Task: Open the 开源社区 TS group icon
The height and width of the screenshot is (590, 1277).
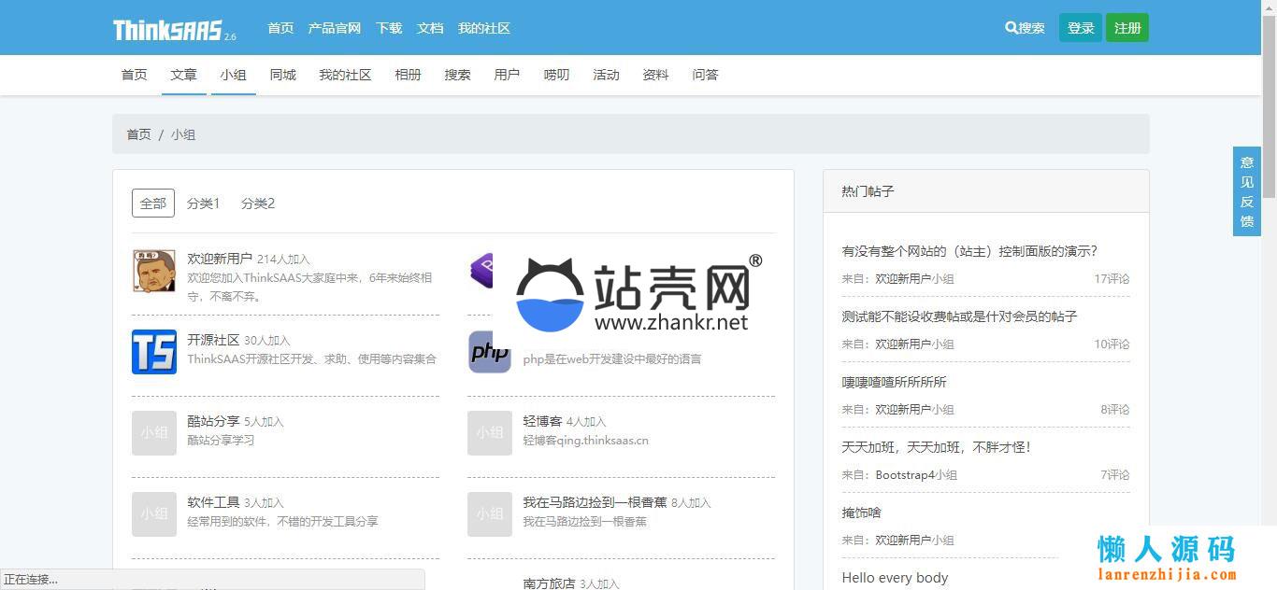Action: [154, 352]
